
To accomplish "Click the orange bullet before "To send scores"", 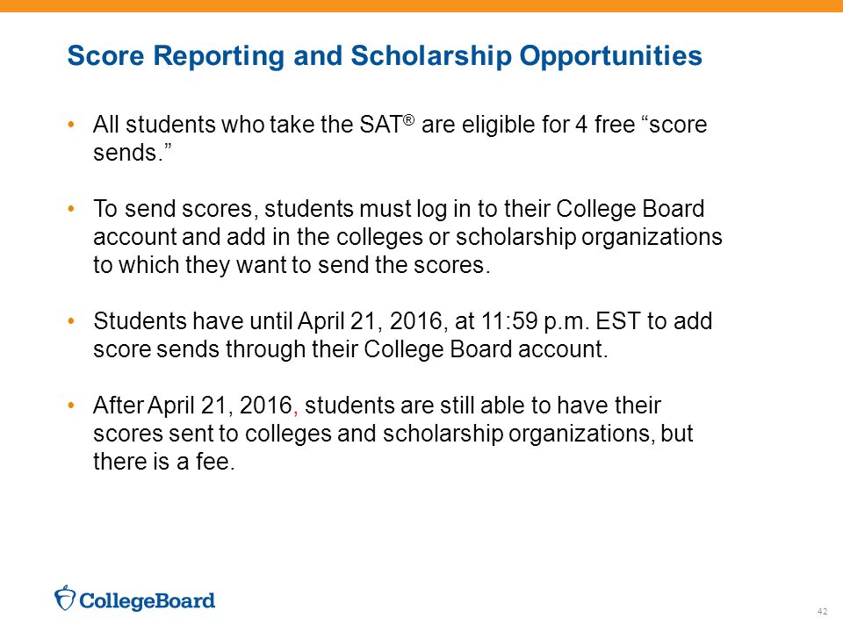I will tap(71, 209).
